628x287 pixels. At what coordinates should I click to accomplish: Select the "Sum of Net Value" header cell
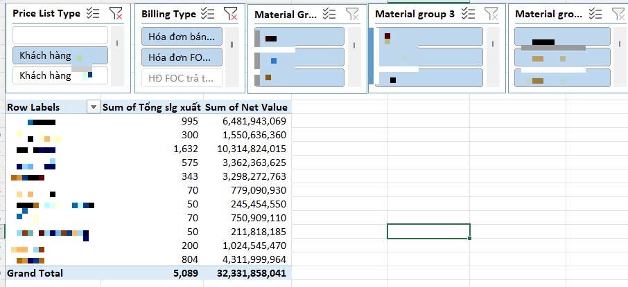246,107
